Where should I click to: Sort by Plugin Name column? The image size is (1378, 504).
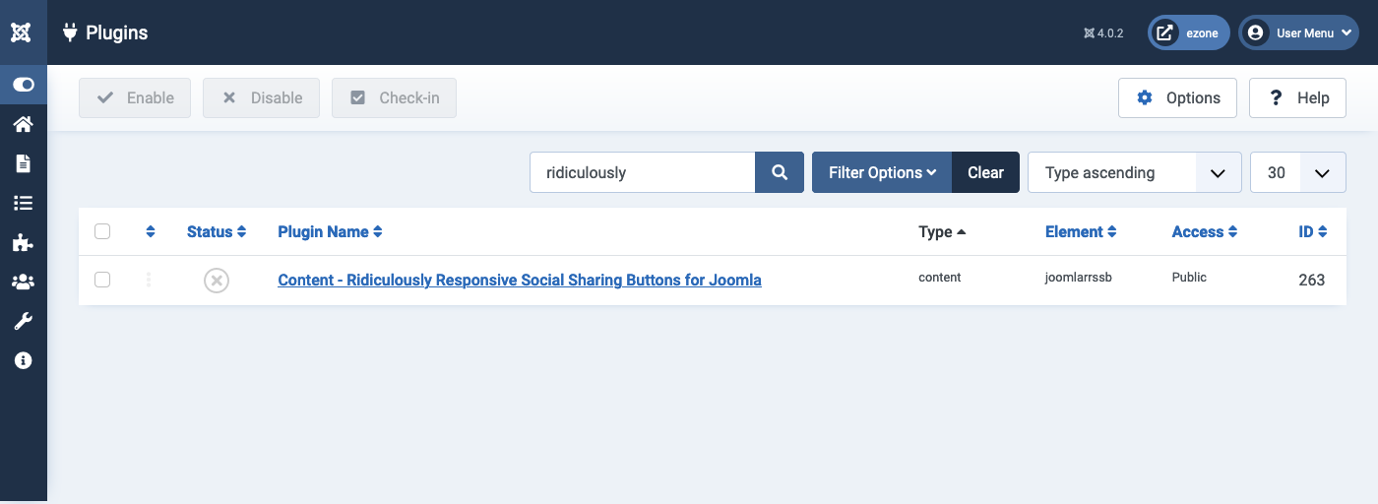(330, 232)
